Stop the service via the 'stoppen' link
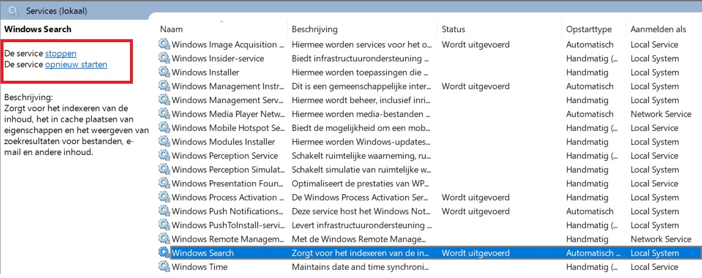Viewport: 702px width, 278px height. tap(61, 54)
